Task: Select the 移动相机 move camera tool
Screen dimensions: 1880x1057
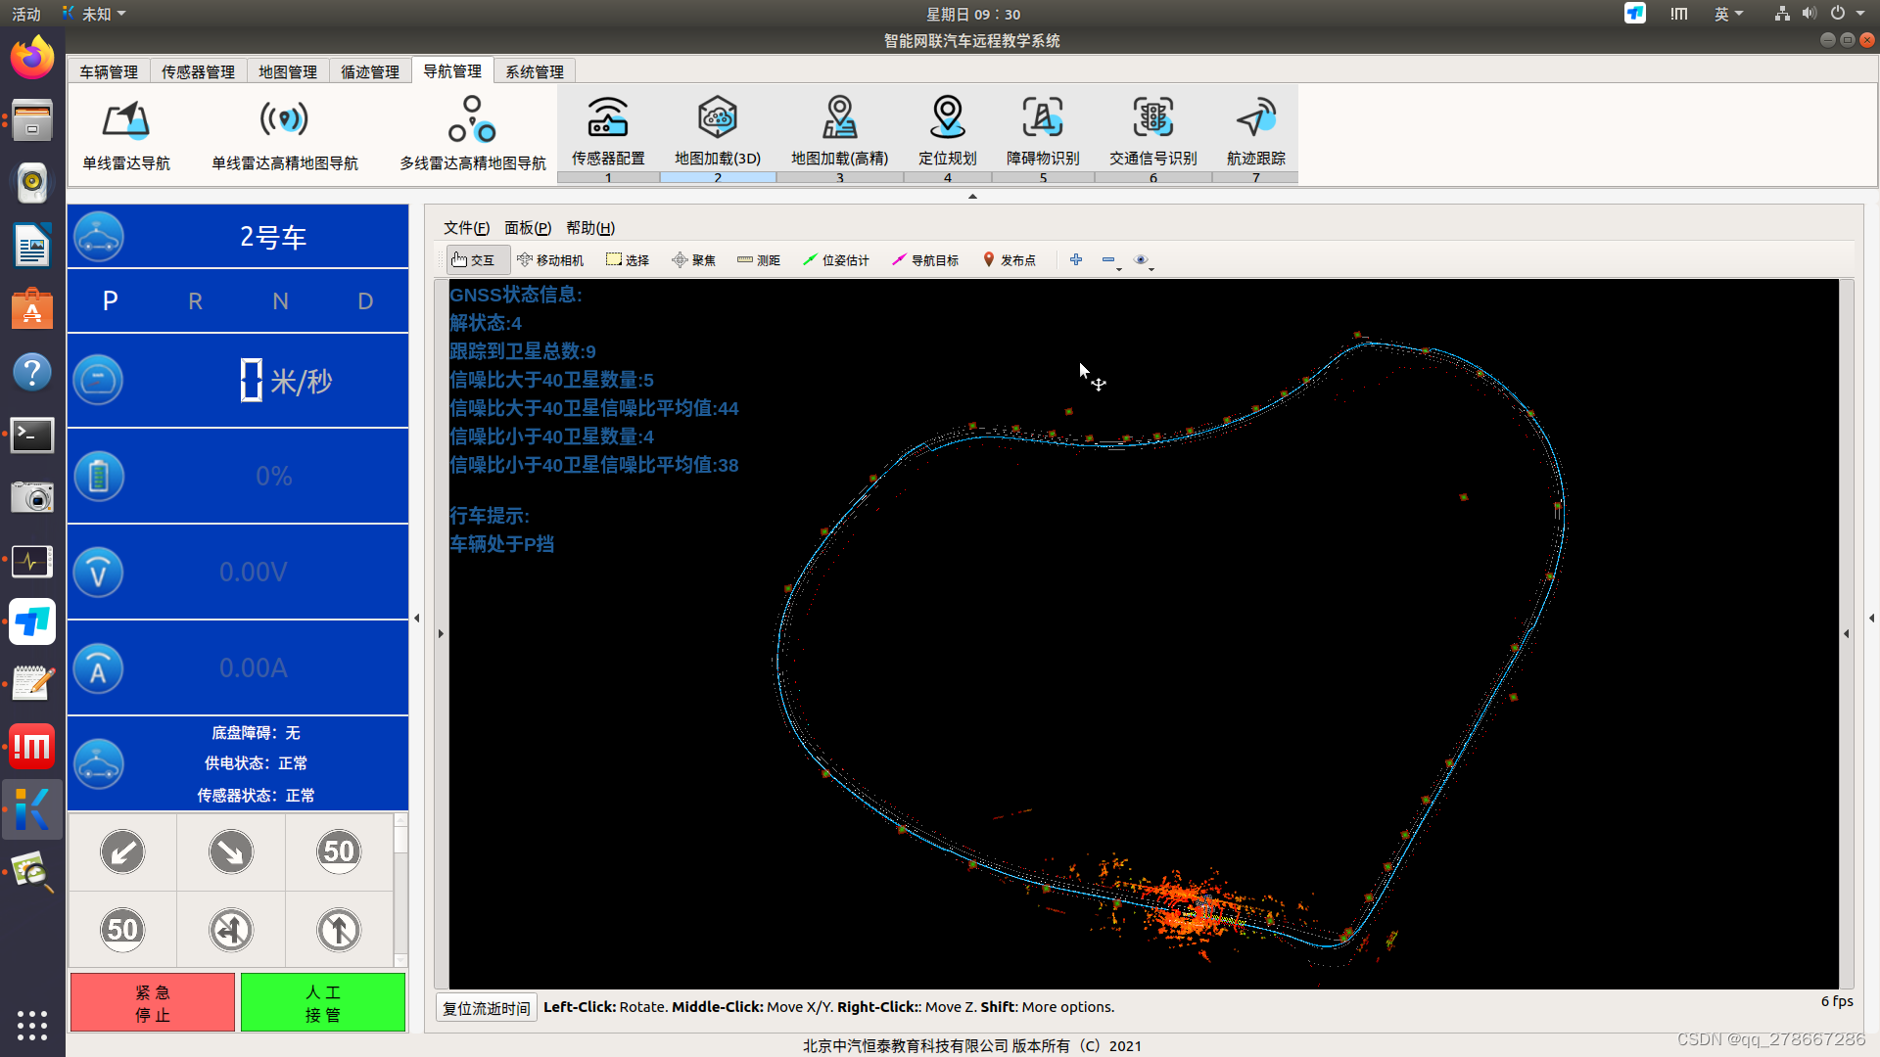Action: pos(550,260)
